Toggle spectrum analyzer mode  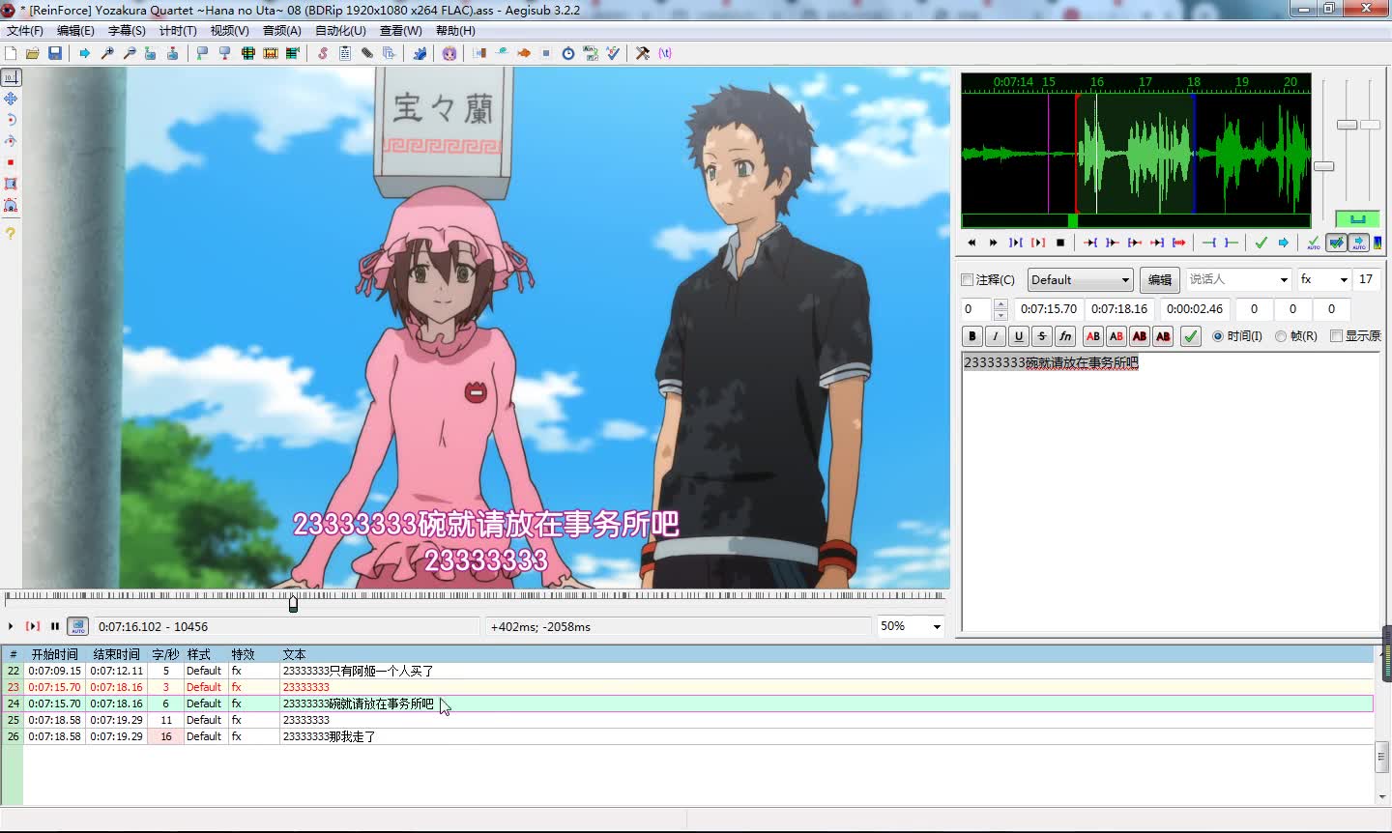pyautogui.click(x=1377, y=243)
